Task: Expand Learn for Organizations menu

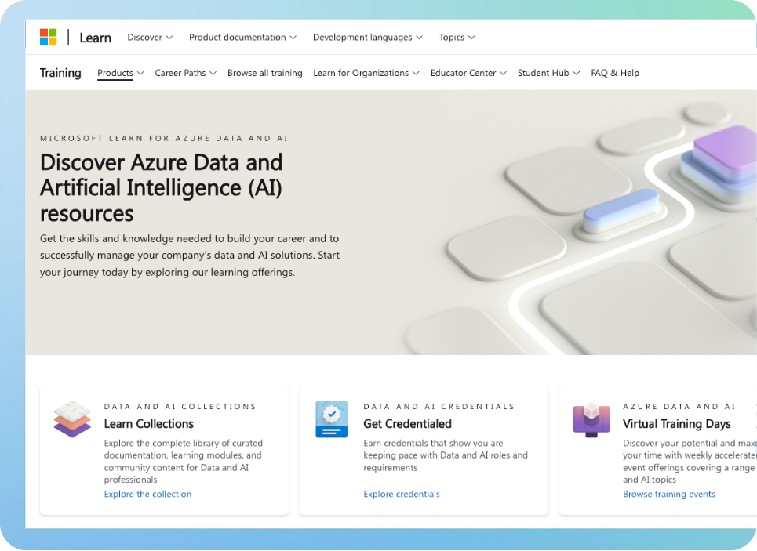Action: tap(366, 73)
